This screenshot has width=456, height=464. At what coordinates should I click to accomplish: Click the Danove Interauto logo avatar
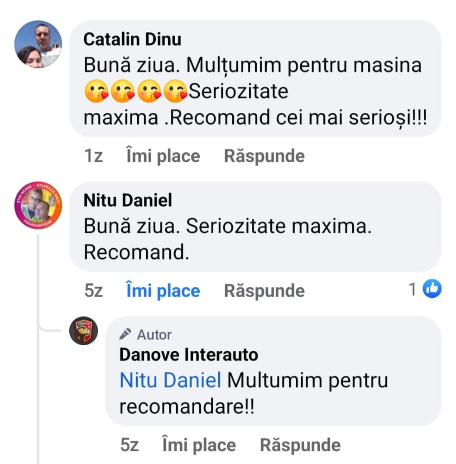83,330
